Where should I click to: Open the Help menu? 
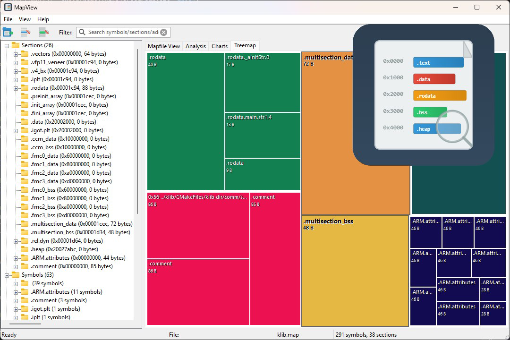point(43,19)
